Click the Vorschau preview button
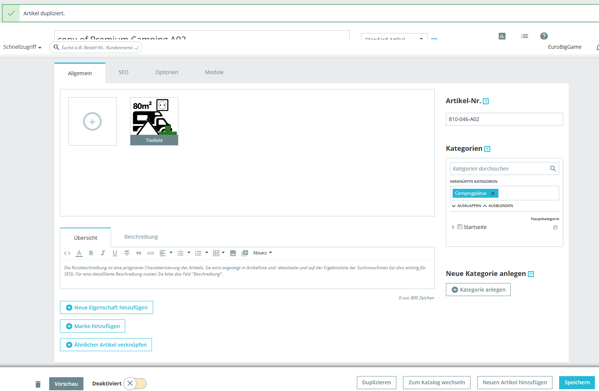Screen dimensions: 599x391 coord(66,384)
